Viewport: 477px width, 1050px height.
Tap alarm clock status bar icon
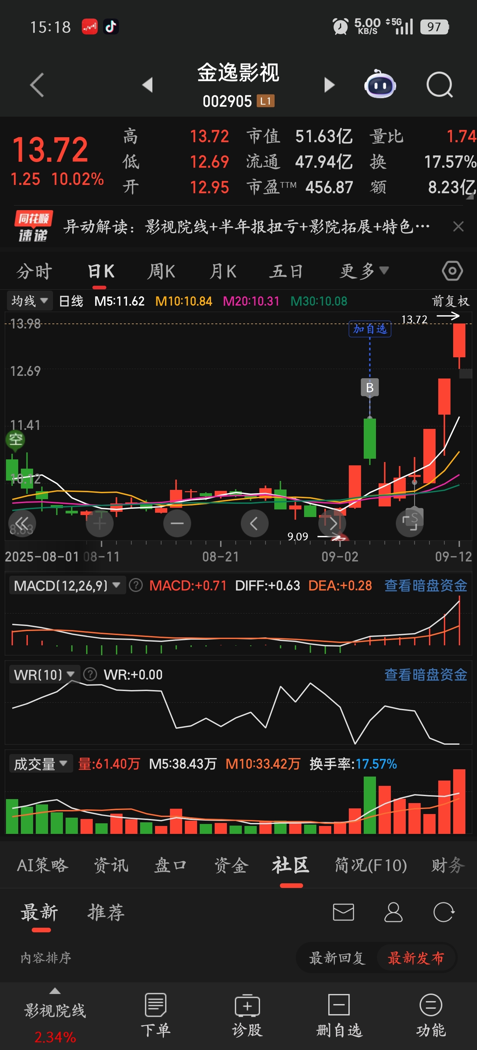coord(341,27)
